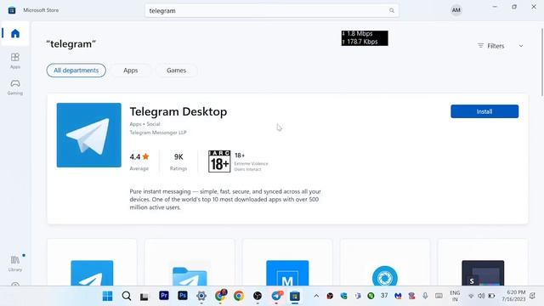The image size is (544, 306).
Task: Expand the Filters chevron
Action: (521, 46)
